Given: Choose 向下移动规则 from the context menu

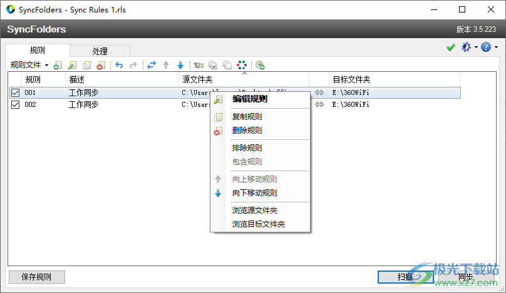Looking at the screenshot, I should coord(260,193).
